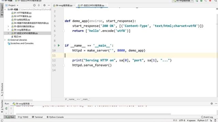Image resolution: width=218 pixels, height=122 pixels.
Task: Open Project panel settings gear
Action: (44, 5)
